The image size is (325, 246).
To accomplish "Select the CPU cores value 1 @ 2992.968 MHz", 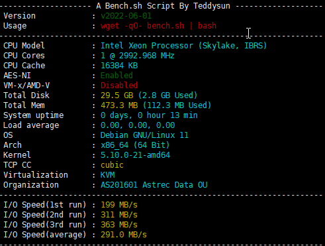I will coord(138,56).
